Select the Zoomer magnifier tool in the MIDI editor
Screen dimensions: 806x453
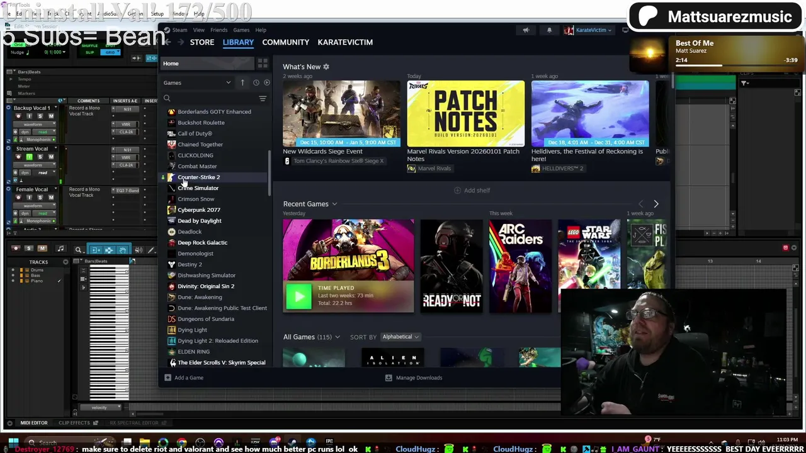coord(78,250)
